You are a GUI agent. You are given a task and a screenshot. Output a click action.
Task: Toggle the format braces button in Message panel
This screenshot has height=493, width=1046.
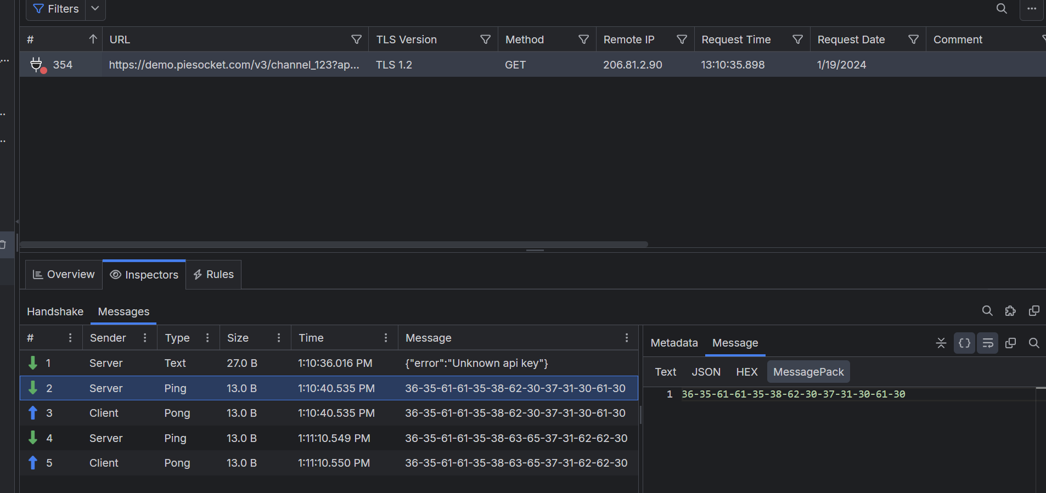coord(964,343)
